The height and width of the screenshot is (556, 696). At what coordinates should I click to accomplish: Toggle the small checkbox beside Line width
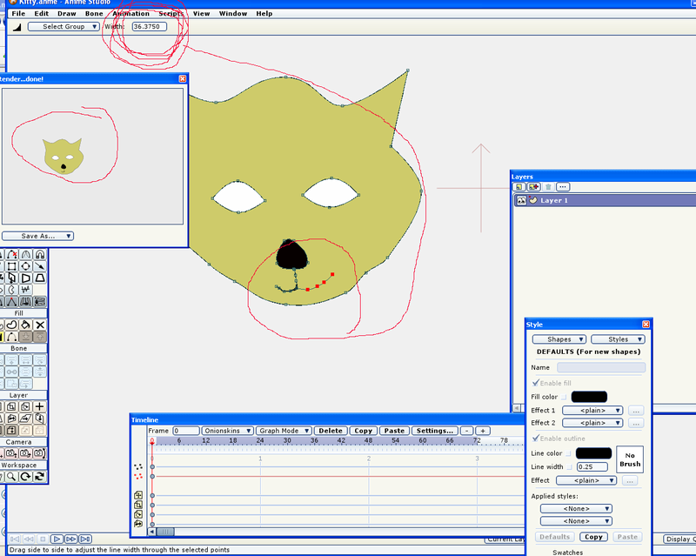(x=570, y=466)
